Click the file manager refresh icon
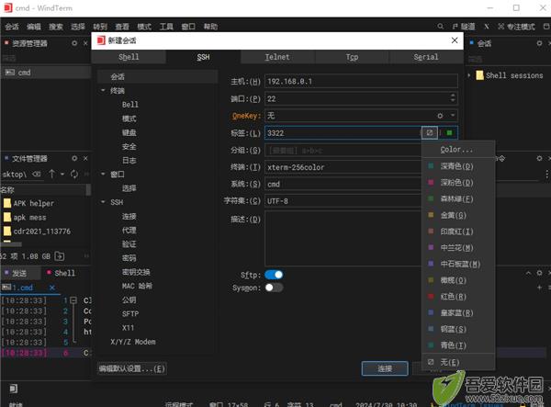The image size is (551, 407). 74,174
